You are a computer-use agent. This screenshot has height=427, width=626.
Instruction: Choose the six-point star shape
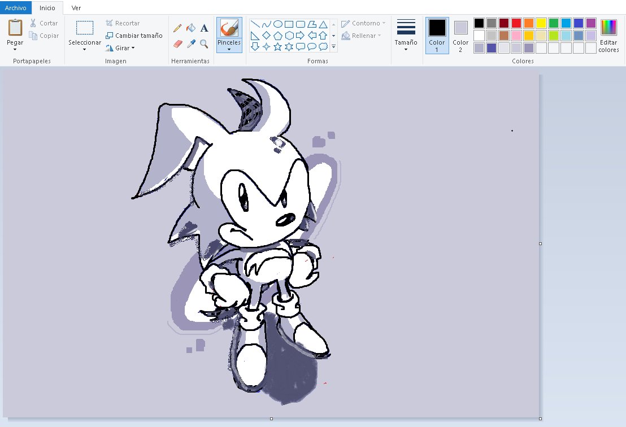(x=289, y=47)
